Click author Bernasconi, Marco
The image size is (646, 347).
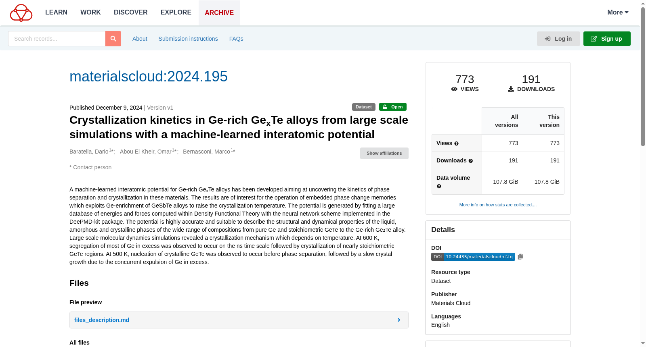coord(206,152)
